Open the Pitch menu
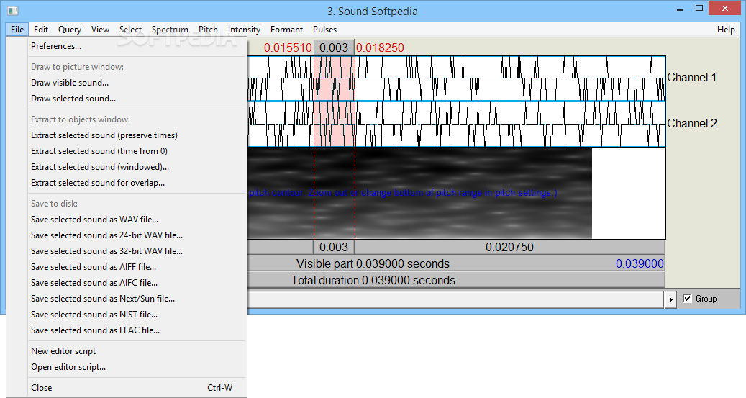The height and width of the screenshot is (398, 746). point(208,30)
